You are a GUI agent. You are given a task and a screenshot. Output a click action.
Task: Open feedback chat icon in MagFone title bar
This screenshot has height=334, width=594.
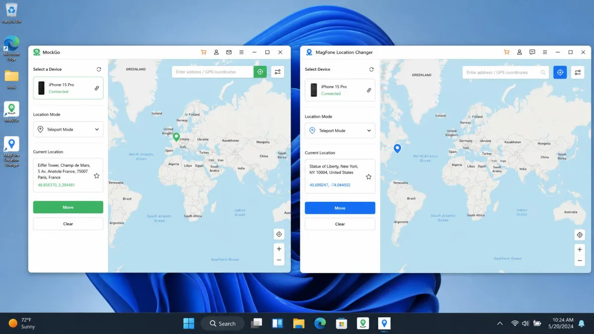[x=532, y=52]
